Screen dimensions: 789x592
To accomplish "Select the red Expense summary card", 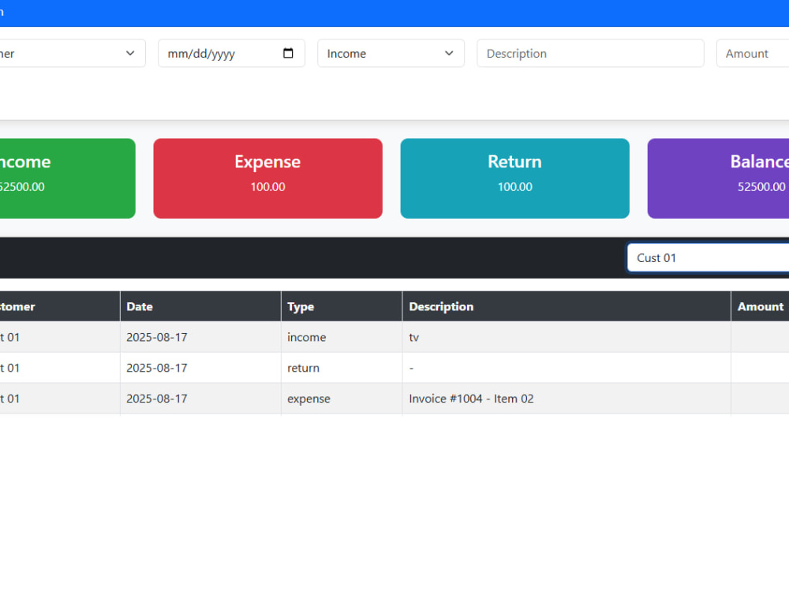I will click(x=267, y=178).
